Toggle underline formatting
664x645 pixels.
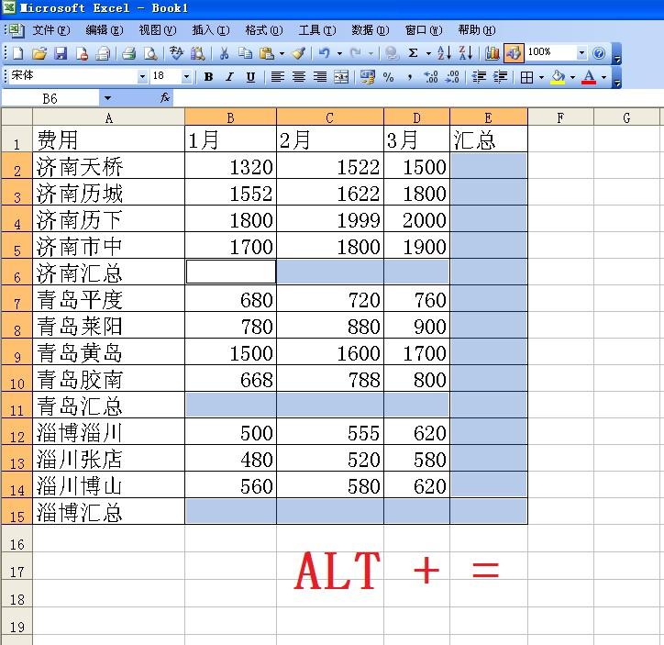point(250,77)
